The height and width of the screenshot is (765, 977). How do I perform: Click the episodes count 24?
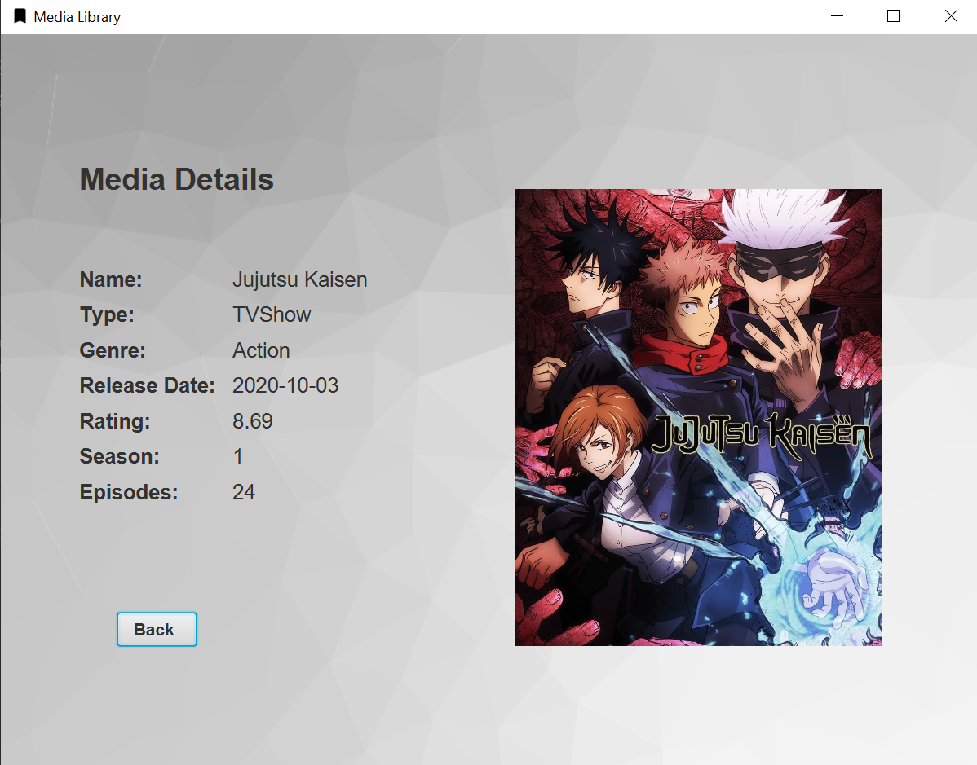(243, 492)
